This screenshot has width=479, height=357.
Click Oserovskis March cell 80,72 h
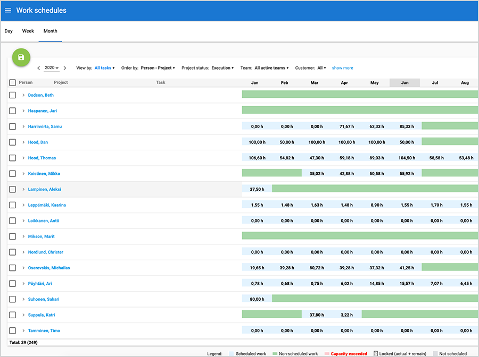(317, 268)
